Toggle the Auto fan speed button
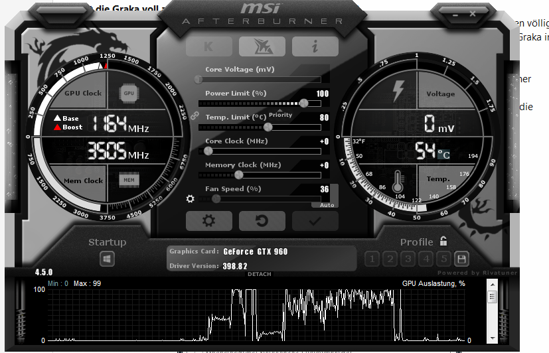 click(x=327, y=205)
